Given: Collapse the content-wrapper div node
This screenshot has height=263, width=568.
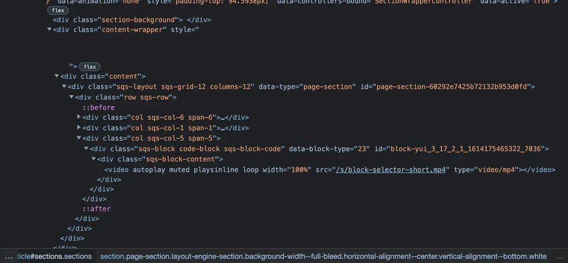Looking at the screenshot, I should pyautogui.click(x=49, y=30).
